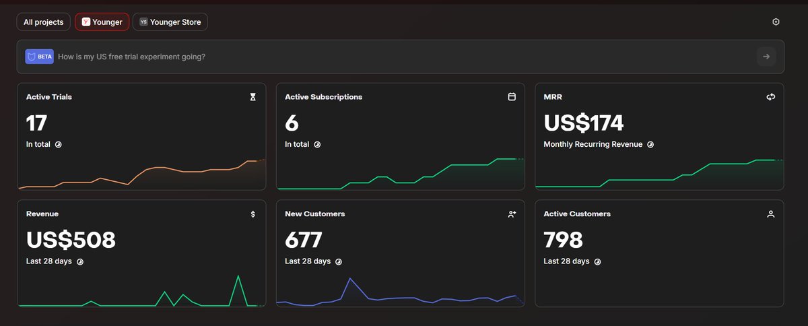Select the All projects filter
Viewport: 808px width, 326px height.
coord(44,22)
